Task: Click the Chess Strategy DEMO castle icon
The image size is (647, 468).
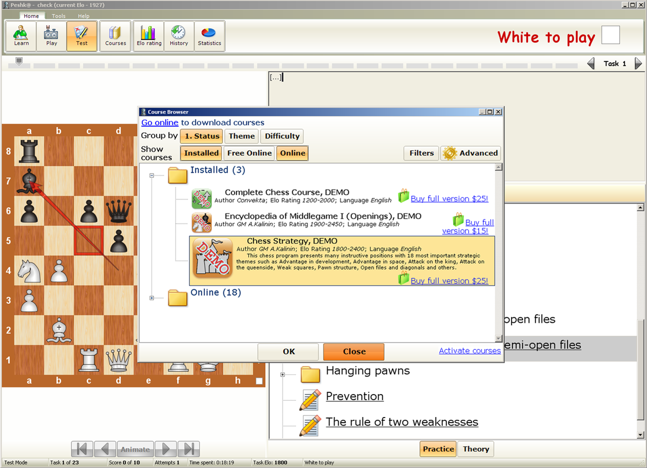Action: [213, 258]
